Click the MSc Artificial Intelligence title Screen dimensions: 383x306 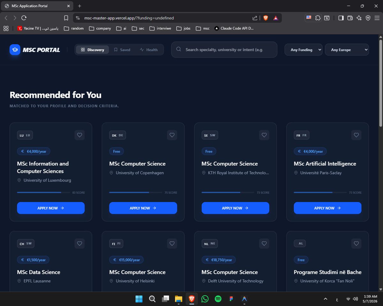[325, 164]
